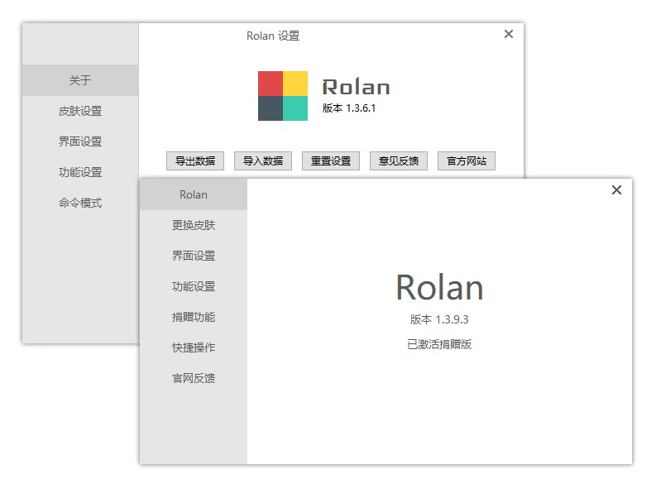Open 意见反馈 button

398,161
